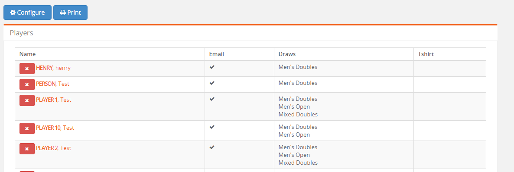Select the Draws column header
Image resolution: width=514 pixels, height=172 pixels.
pos(287,54)
